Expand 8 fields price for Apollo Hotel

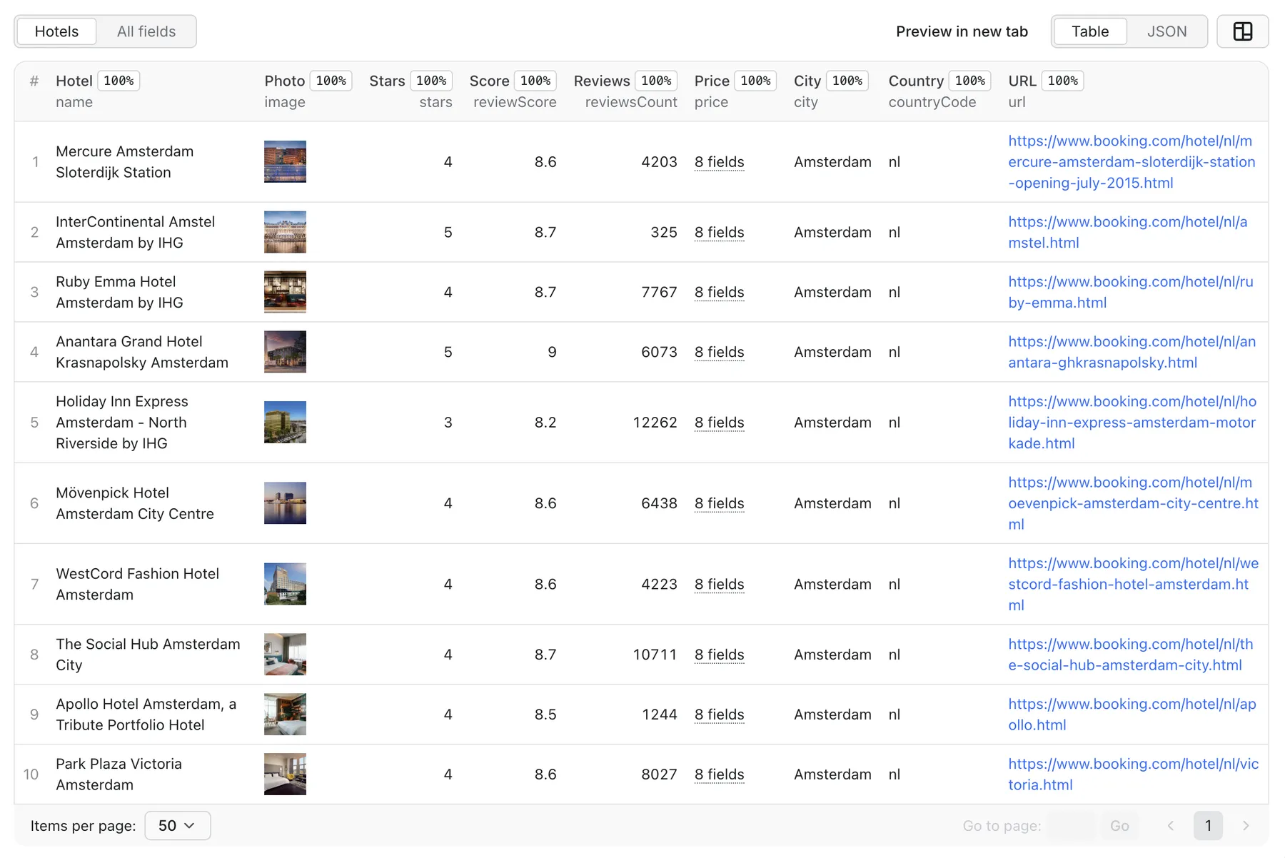[x=719, y=715]
